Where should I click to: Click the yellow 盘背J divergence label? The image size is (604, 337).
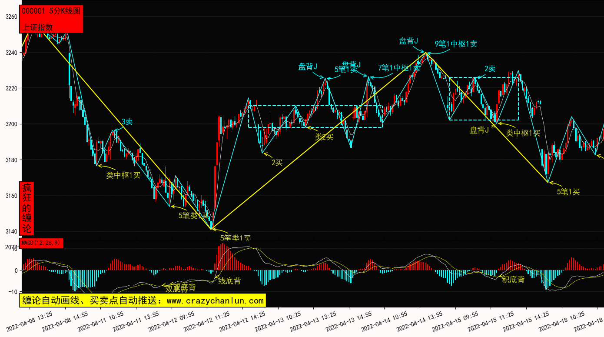tap(479, 130)
